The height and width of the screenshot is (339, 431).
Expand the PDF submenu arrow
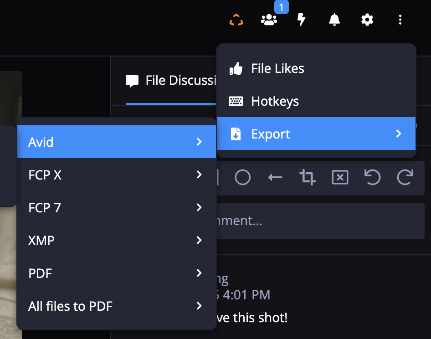point(199,273)
